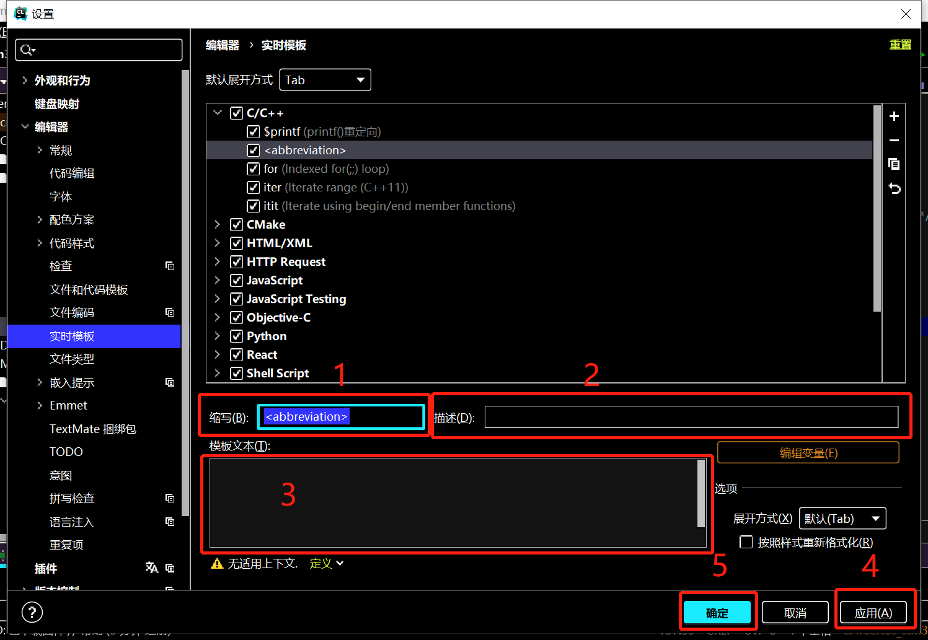
Task: Click the project-level icon beside 文件编码
Action: point(170,312)
